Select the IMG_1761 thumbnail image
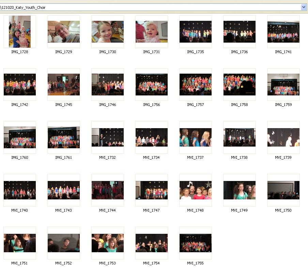The height and width of the screenshot is (272, 308). click(x=64, y=137)
